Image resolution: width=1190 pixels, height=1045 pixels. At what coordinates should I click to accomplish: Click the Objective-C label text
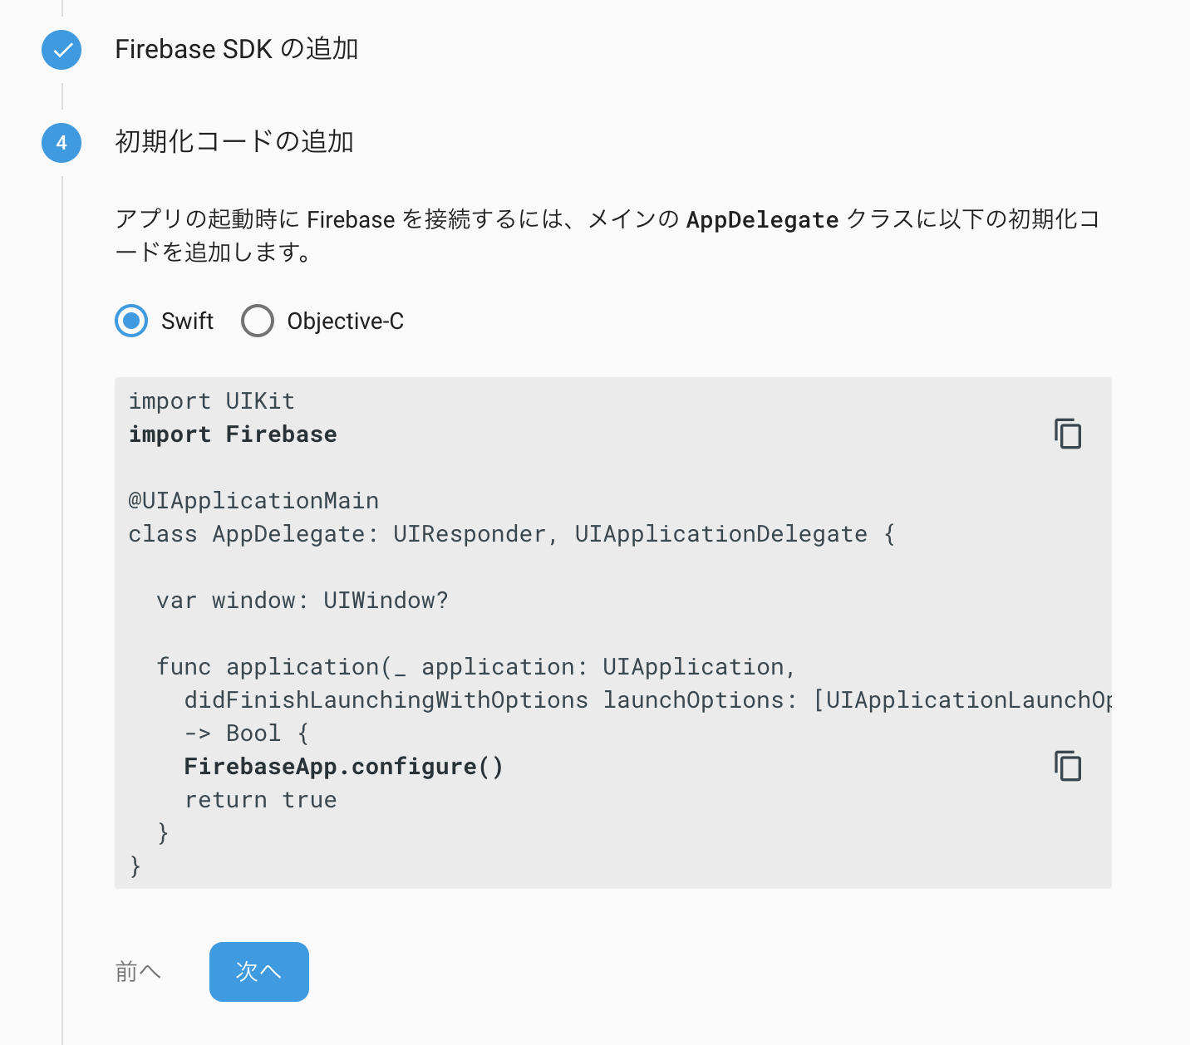(x=346, y=321)
